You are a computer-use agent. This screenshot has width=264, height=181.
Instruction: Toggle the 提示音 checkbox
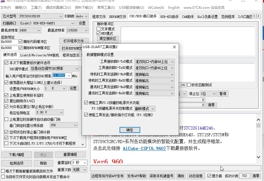tap(209, 176)
